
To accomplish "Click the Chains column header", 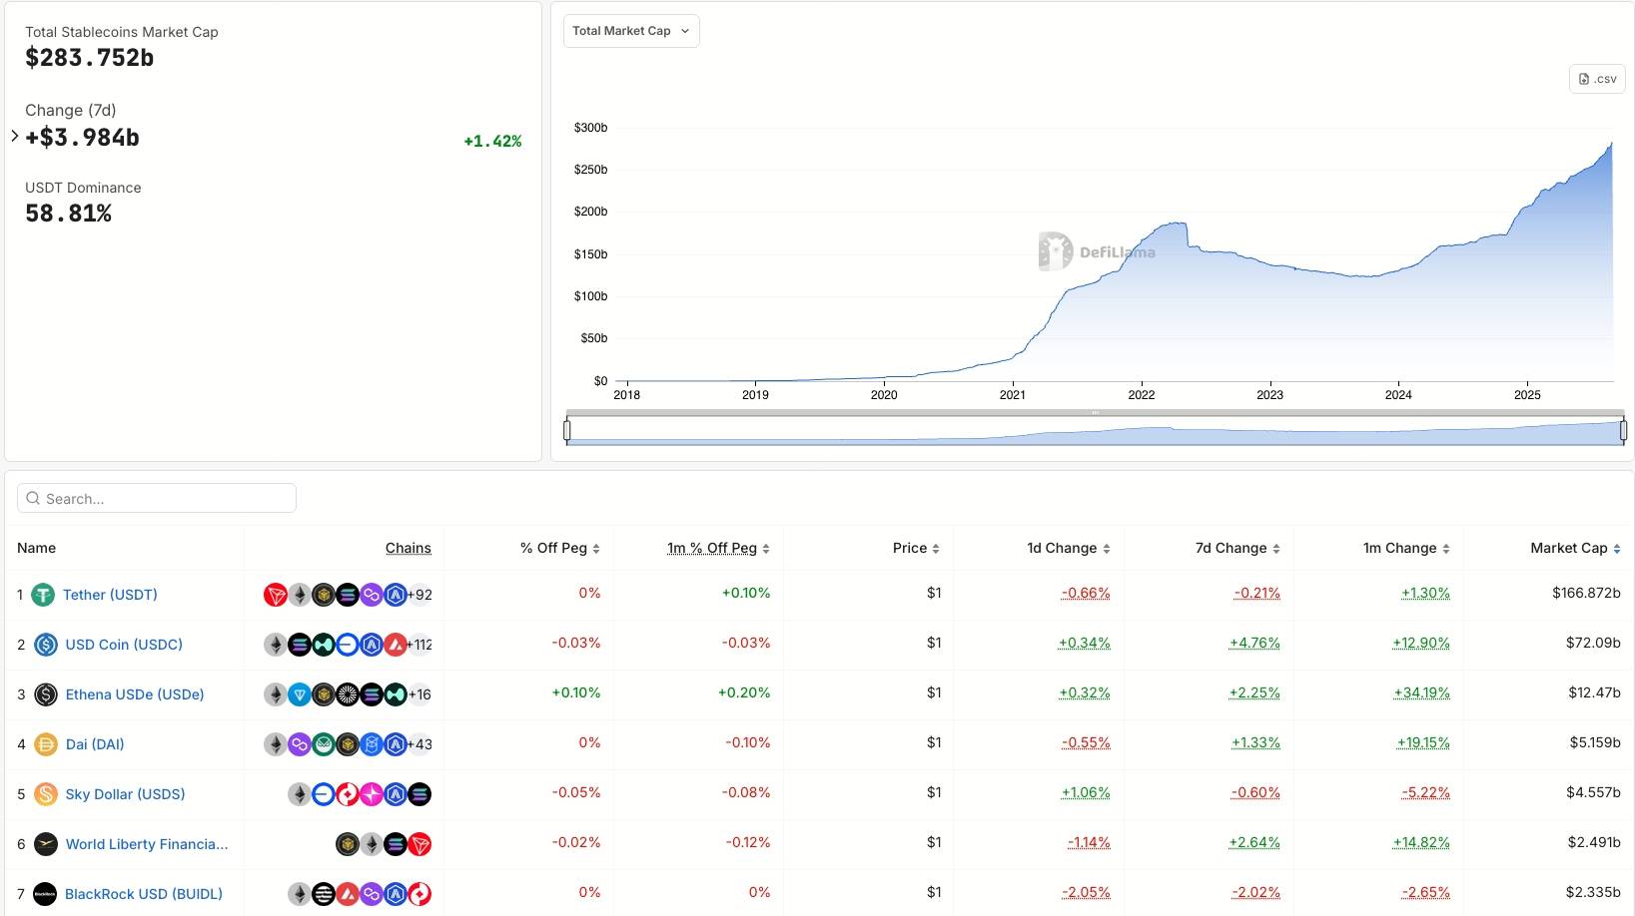I will click(x=409, y=548).
